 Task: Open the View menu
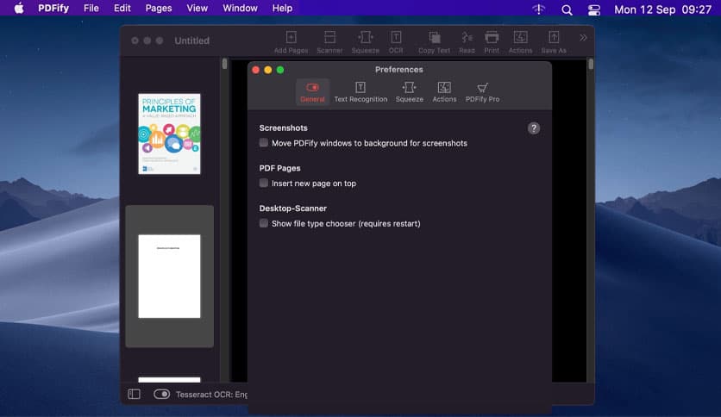197,9
